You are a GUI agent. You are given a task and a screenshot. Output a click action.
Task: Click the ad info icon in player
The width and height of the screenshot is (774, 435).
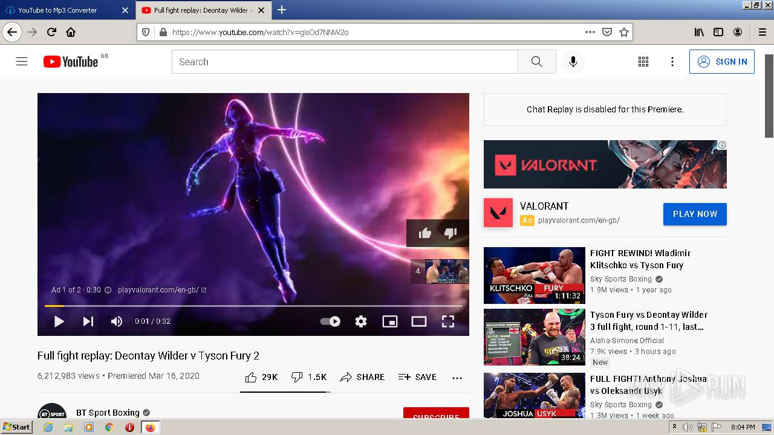(x=108, y=290)
